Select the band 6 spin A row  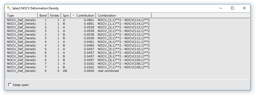(127, 53)
